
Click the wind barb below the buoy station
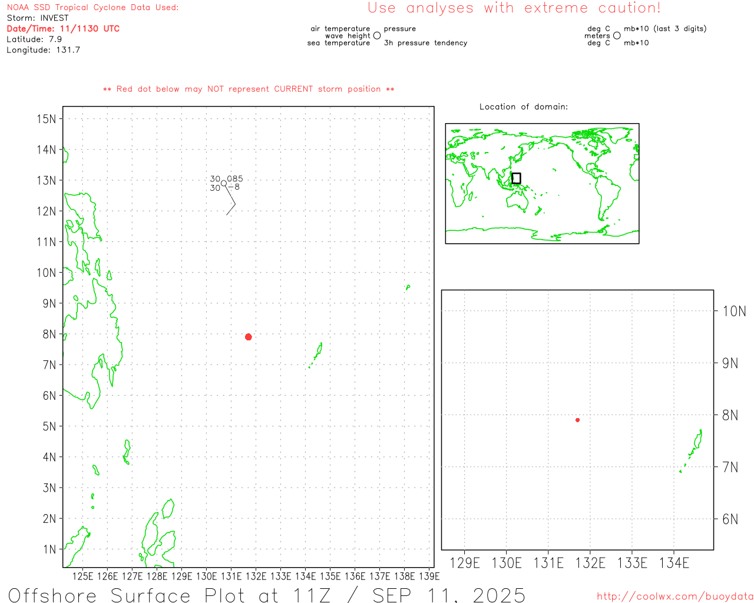[231, 200]
